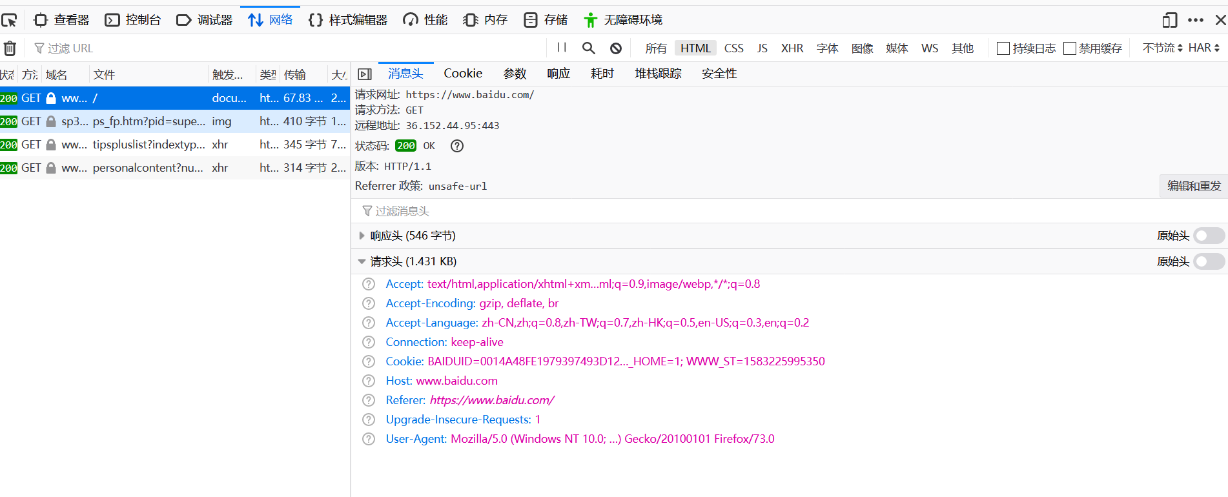The height and width of the screenshot is (497, 1228).
Task: Toggle 原始头 raw switch for response headers
Action: point(1209,236)
